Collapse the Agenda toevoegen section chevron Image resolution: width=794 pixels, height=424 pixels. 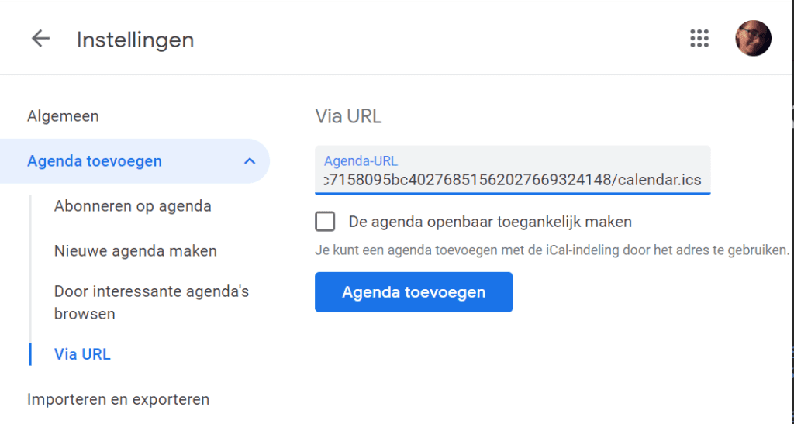(250, 161)
